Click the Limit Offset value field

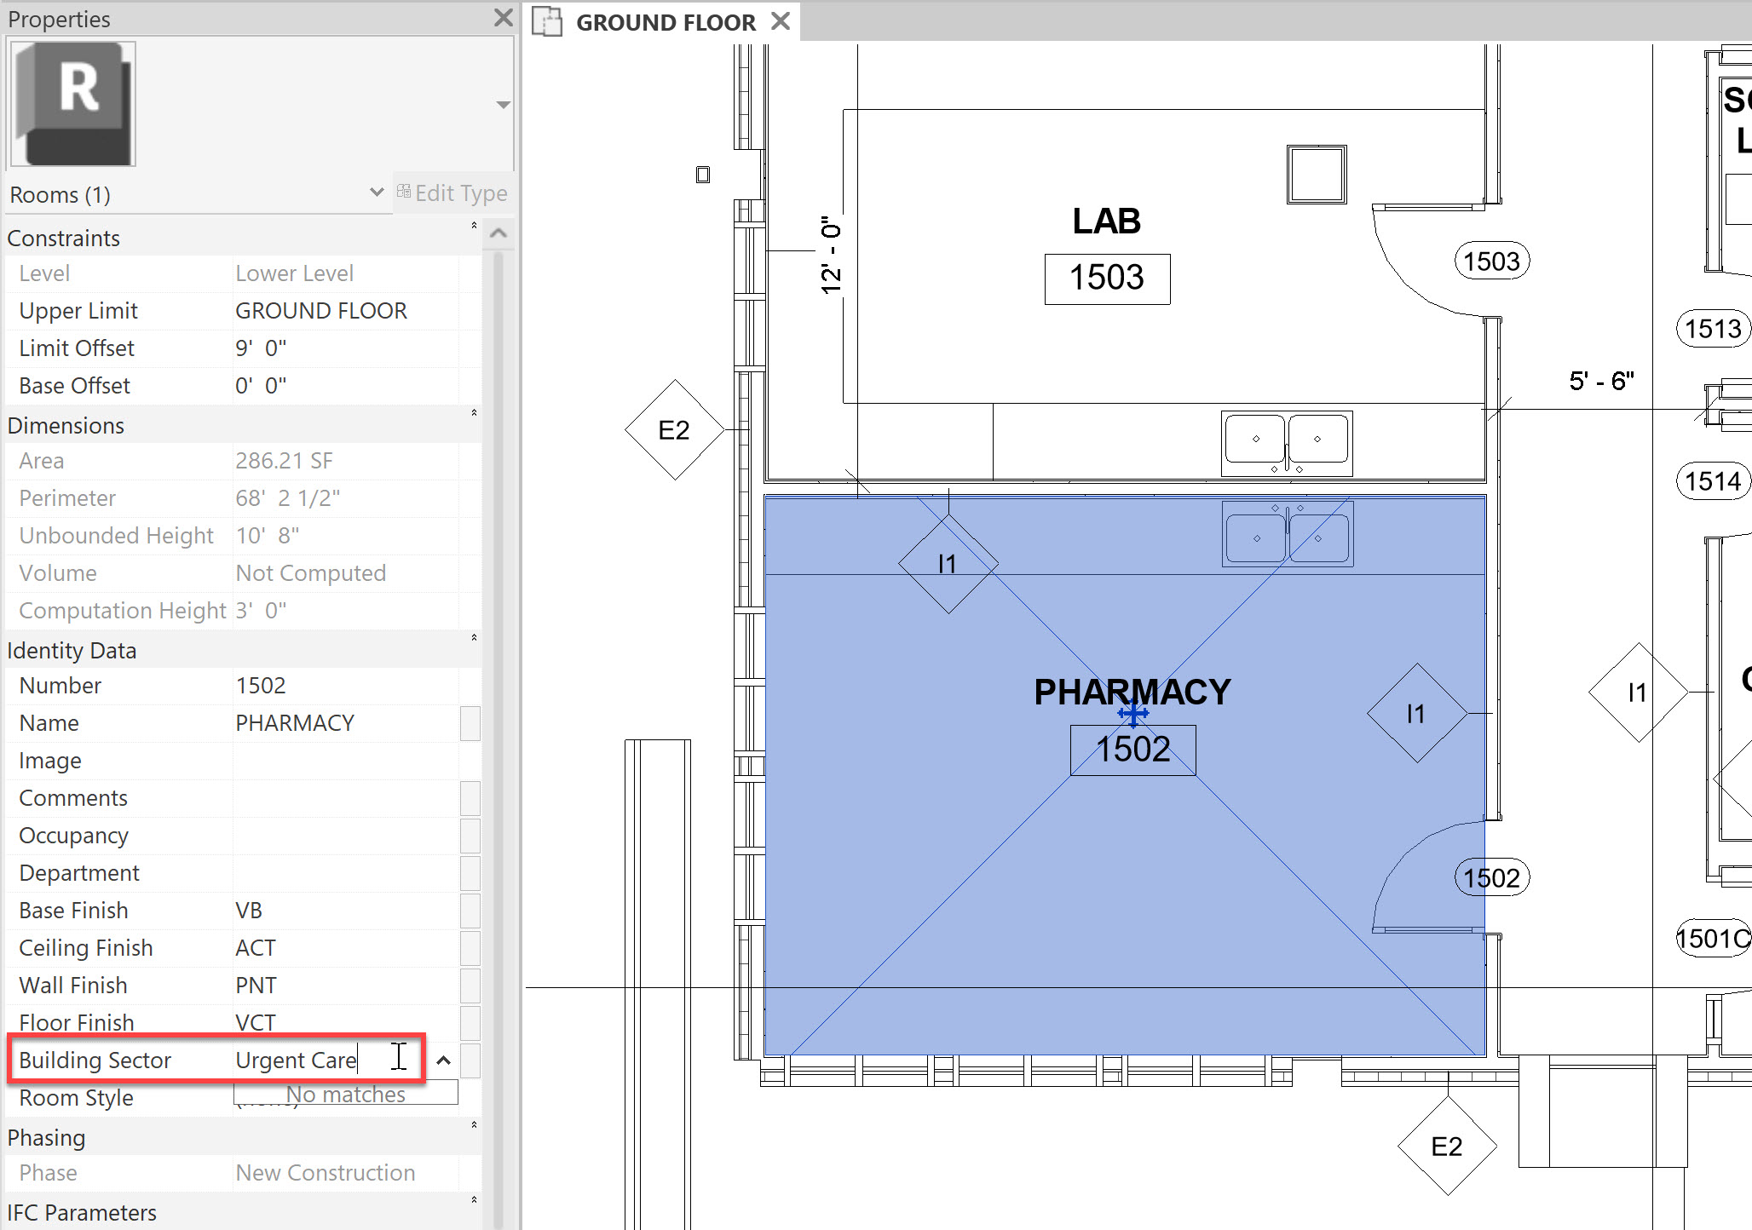tap(345, 348)
